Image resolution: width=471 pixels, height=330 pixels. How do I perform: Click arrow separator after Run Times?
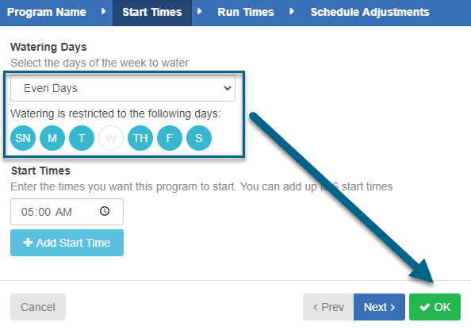click(x=292, y=12)
